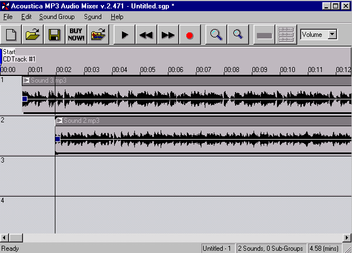Click the Acoustica app icon in title bar
This screenshot has width=352, height=253.
click(6, 6)
